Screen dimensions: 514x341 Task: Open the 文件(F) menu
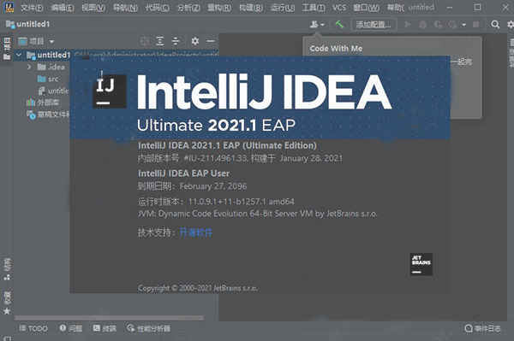coord(32,7)
